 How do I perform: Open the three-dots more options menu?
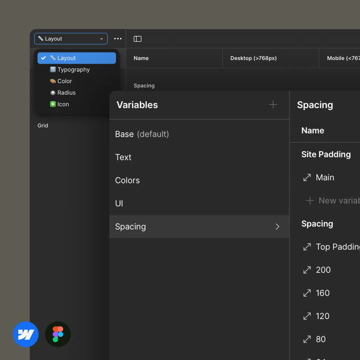(x=118, y=39)
